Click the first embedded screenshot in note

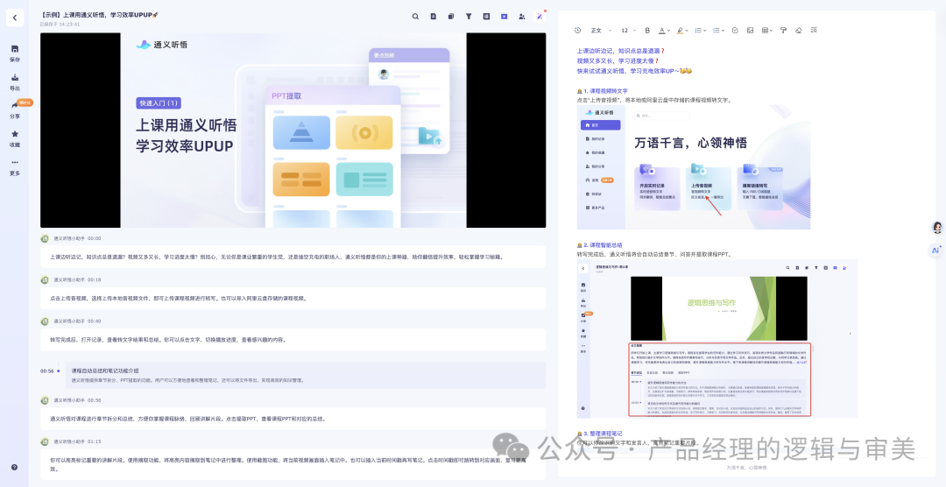[x=693, y=167]
